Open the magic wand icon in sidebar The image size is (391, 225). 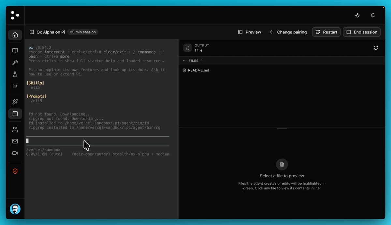(15, 102)
